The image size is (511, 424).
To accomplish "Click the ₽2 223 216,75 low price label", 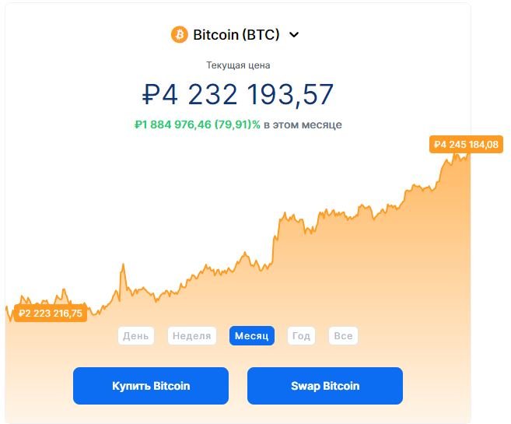I will [51, 314].
